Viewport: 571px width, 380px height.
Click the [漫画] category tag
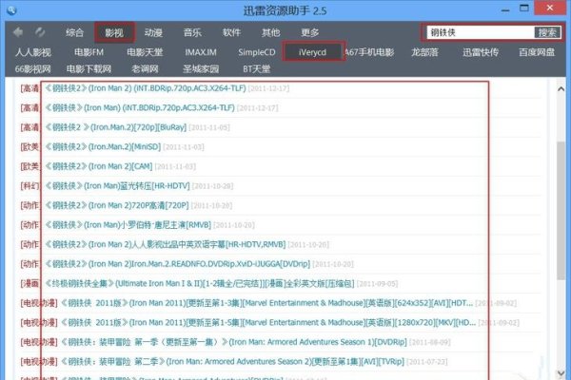(x=30, y=284)
